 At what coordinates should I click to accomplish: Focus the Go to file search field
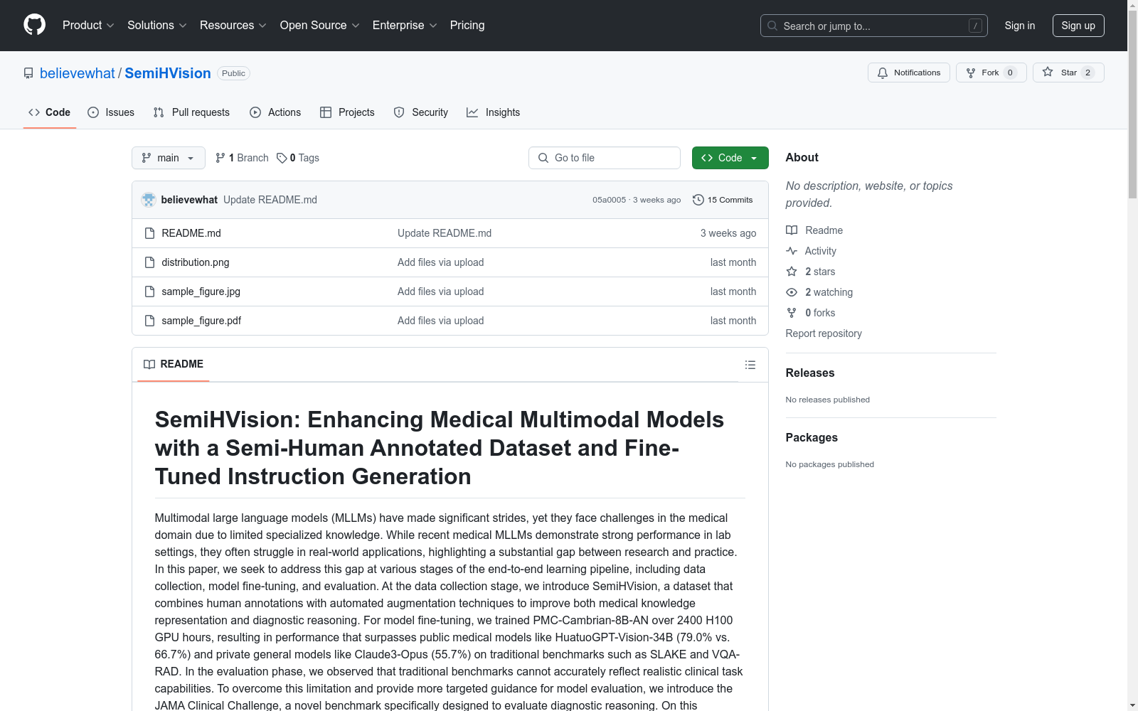pos(612,158)
